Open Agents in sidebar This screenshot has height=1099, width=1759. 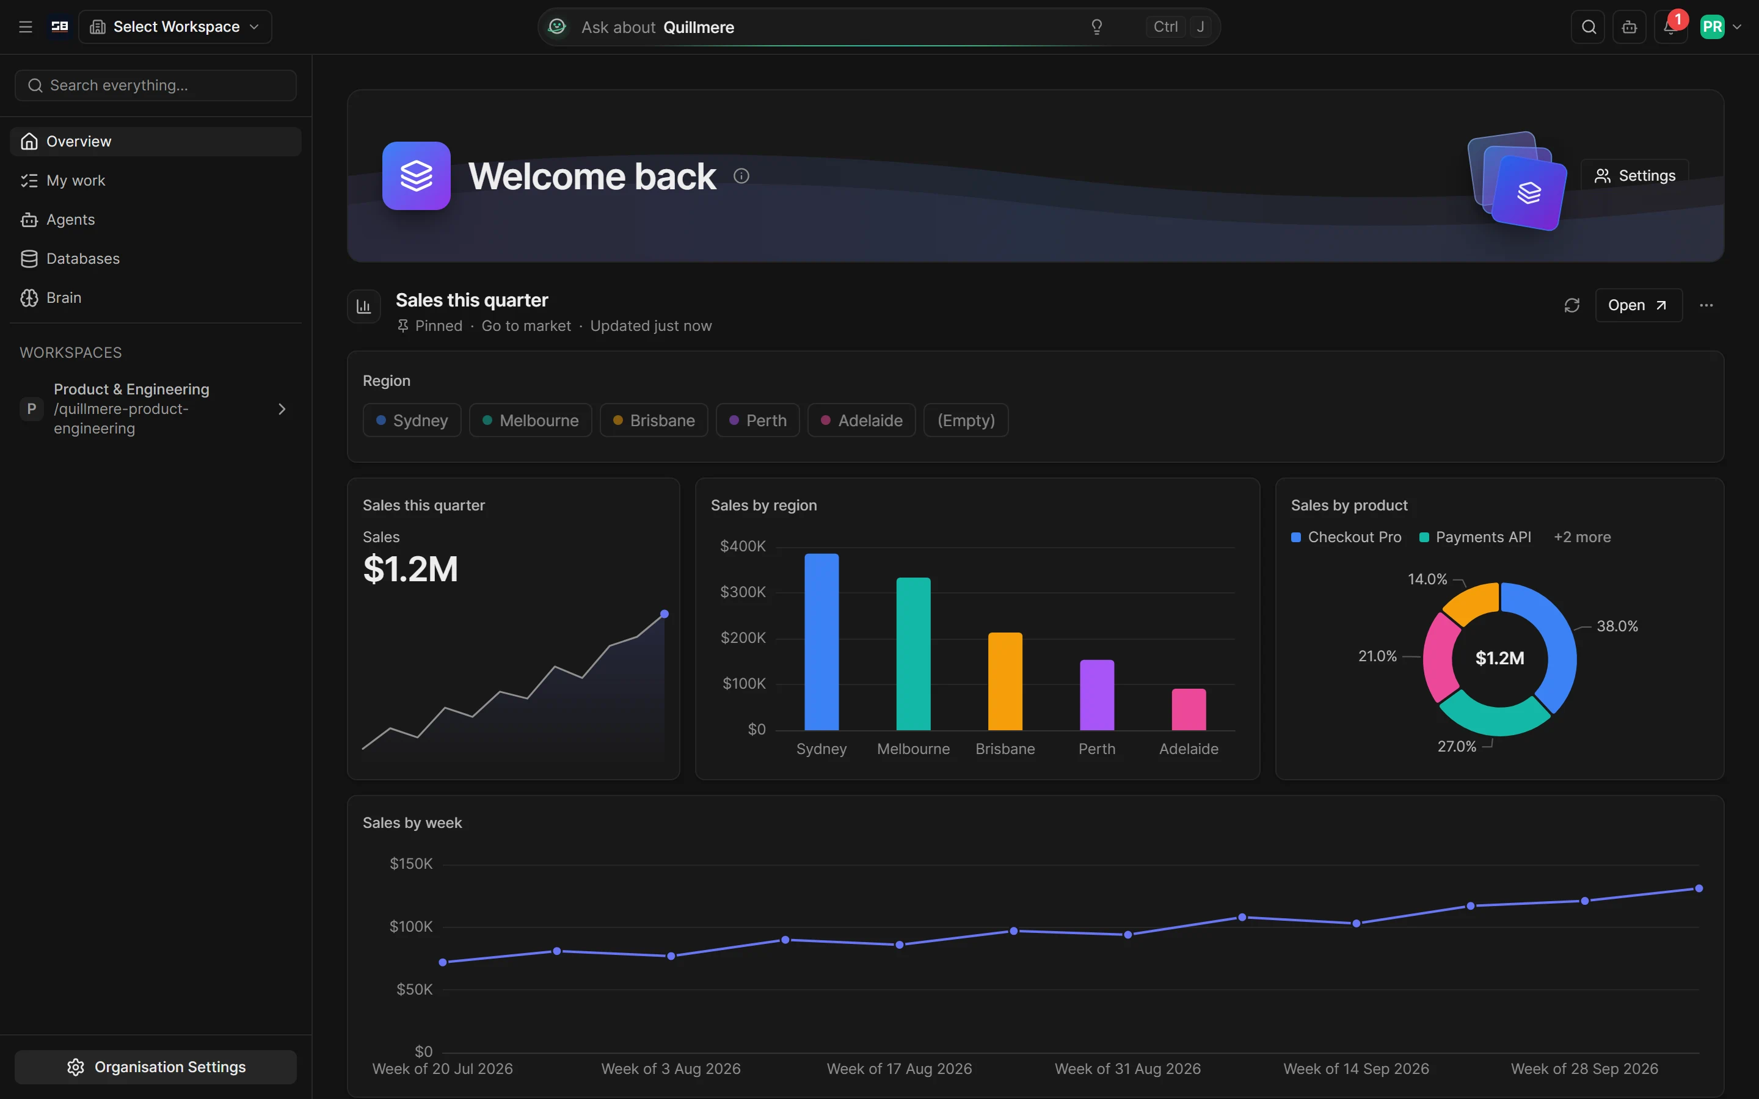[156, 220]
